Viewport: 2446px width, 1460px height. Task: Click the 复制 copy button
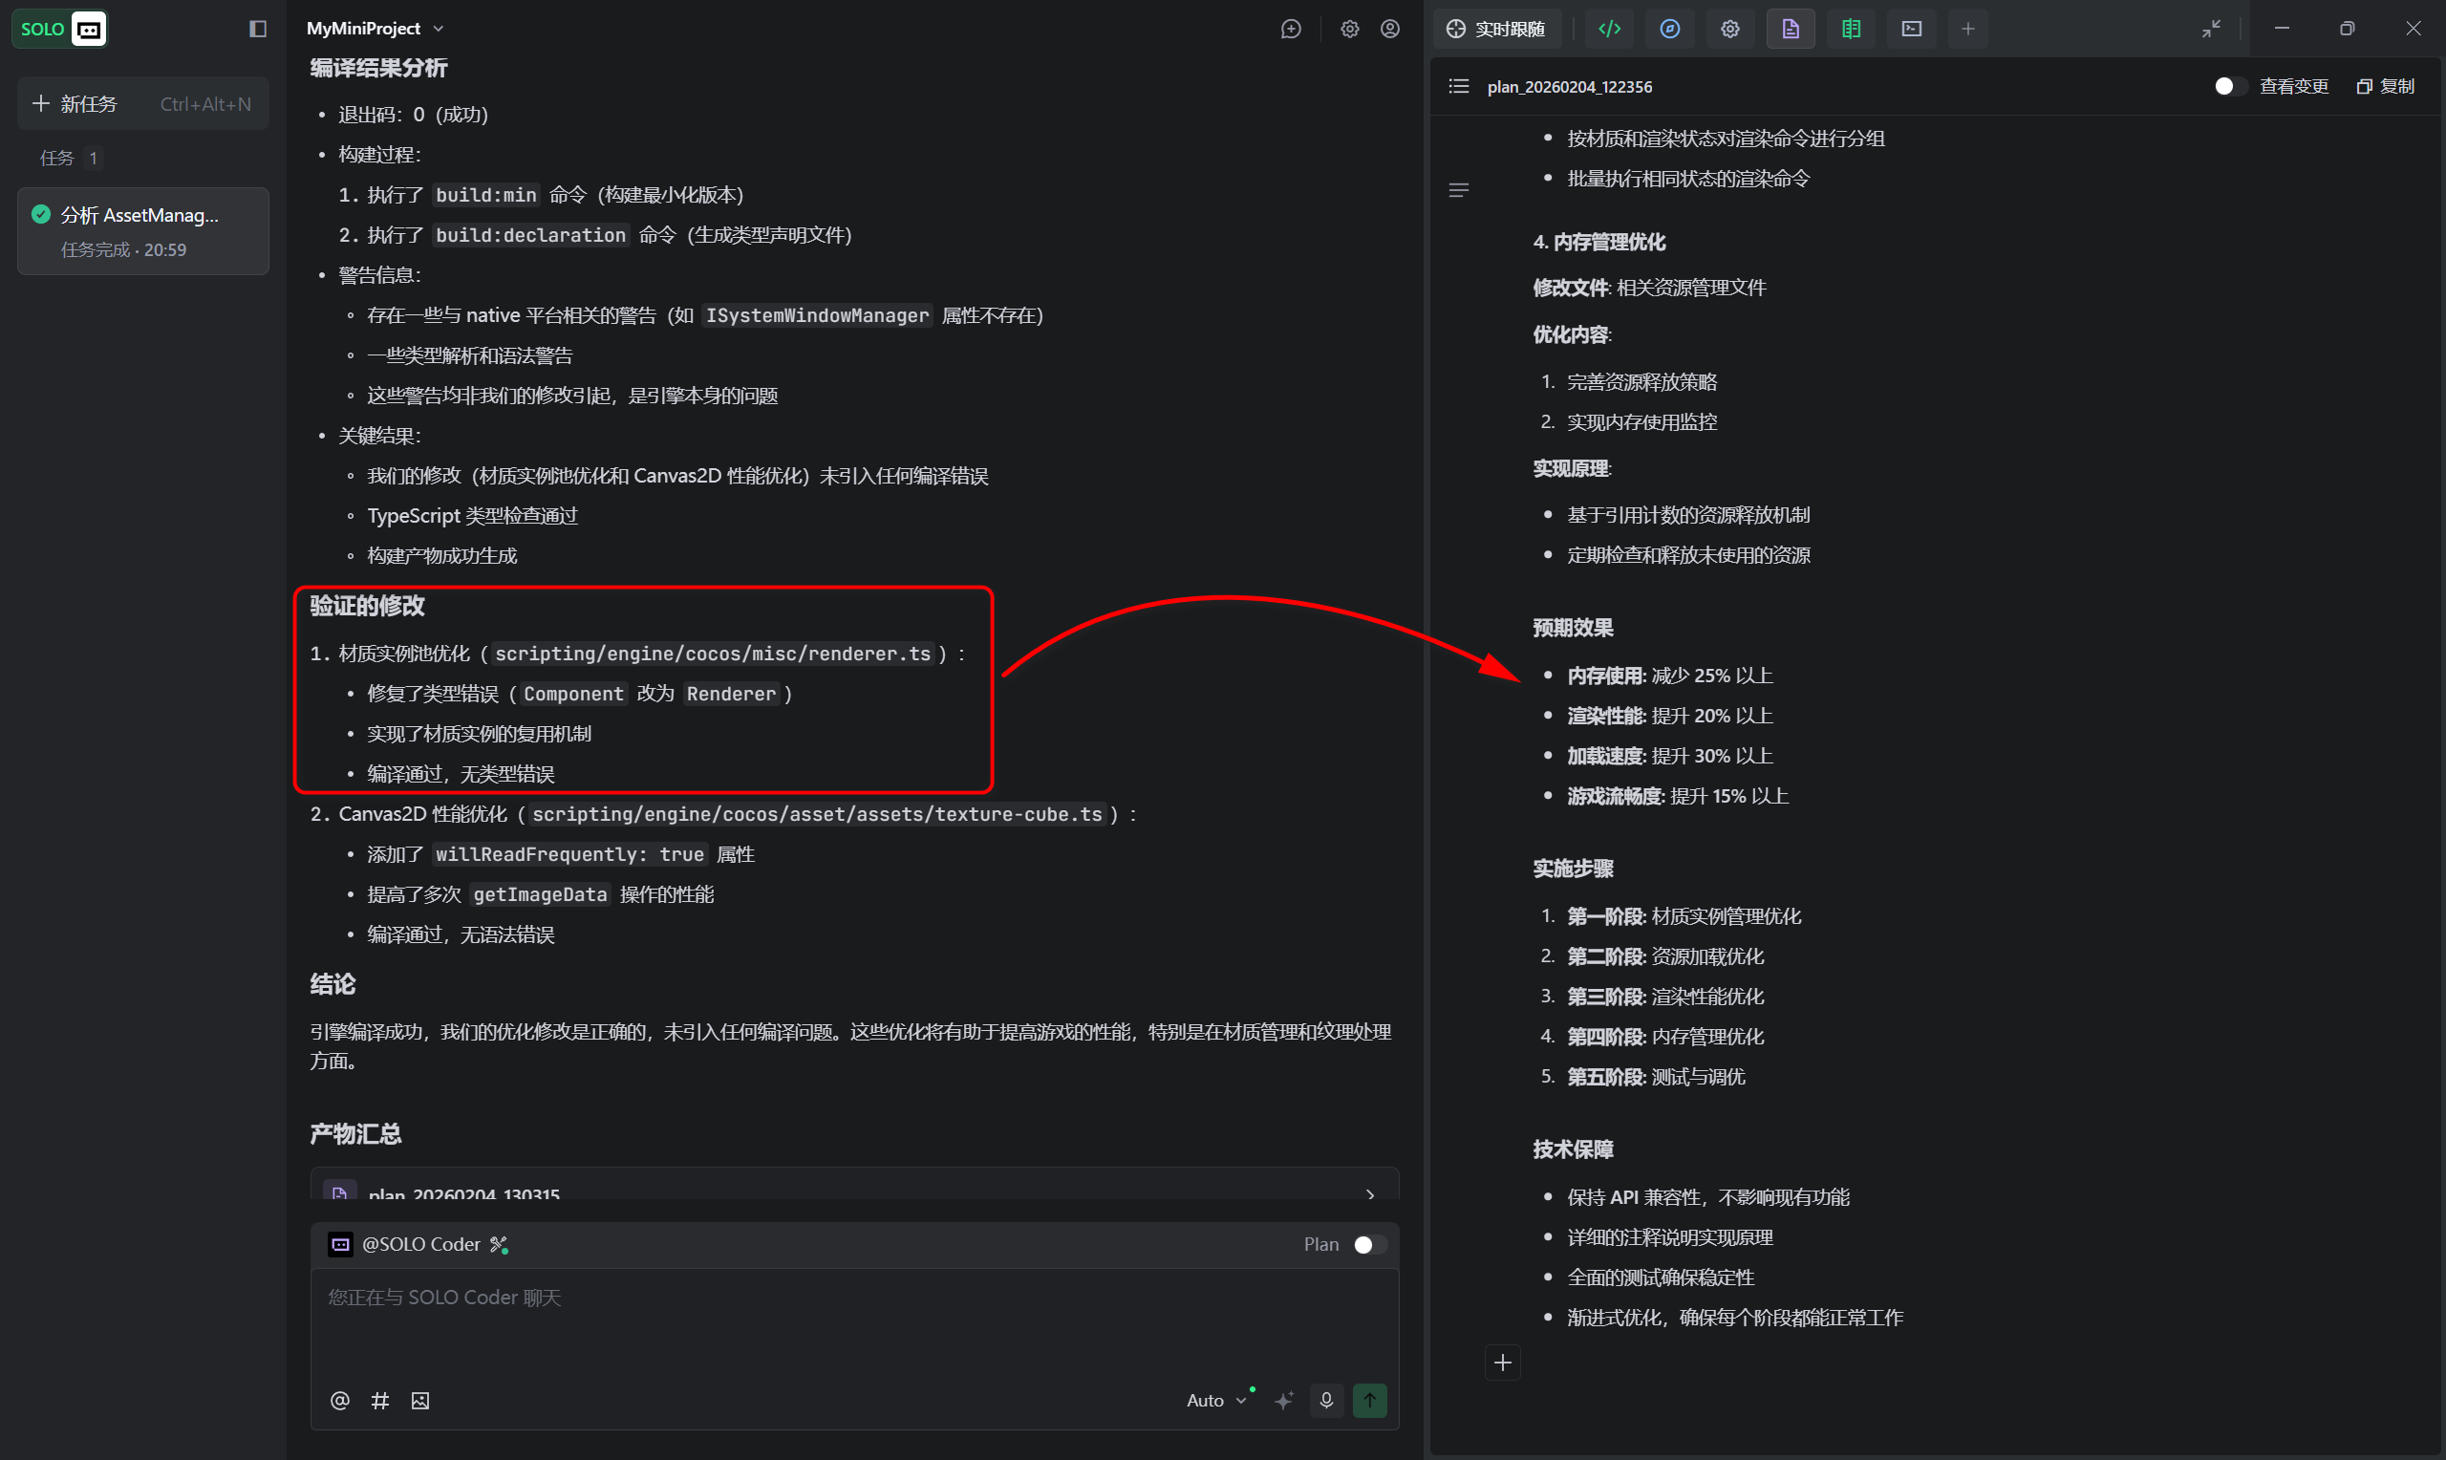point(2386,87)
